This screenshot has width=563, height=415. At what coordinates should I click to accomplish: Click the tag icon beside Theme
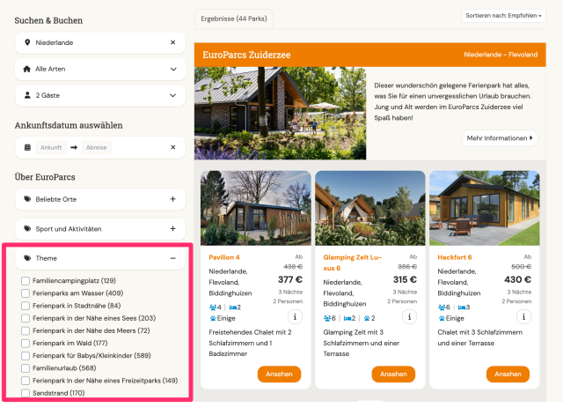coord(27,258)
